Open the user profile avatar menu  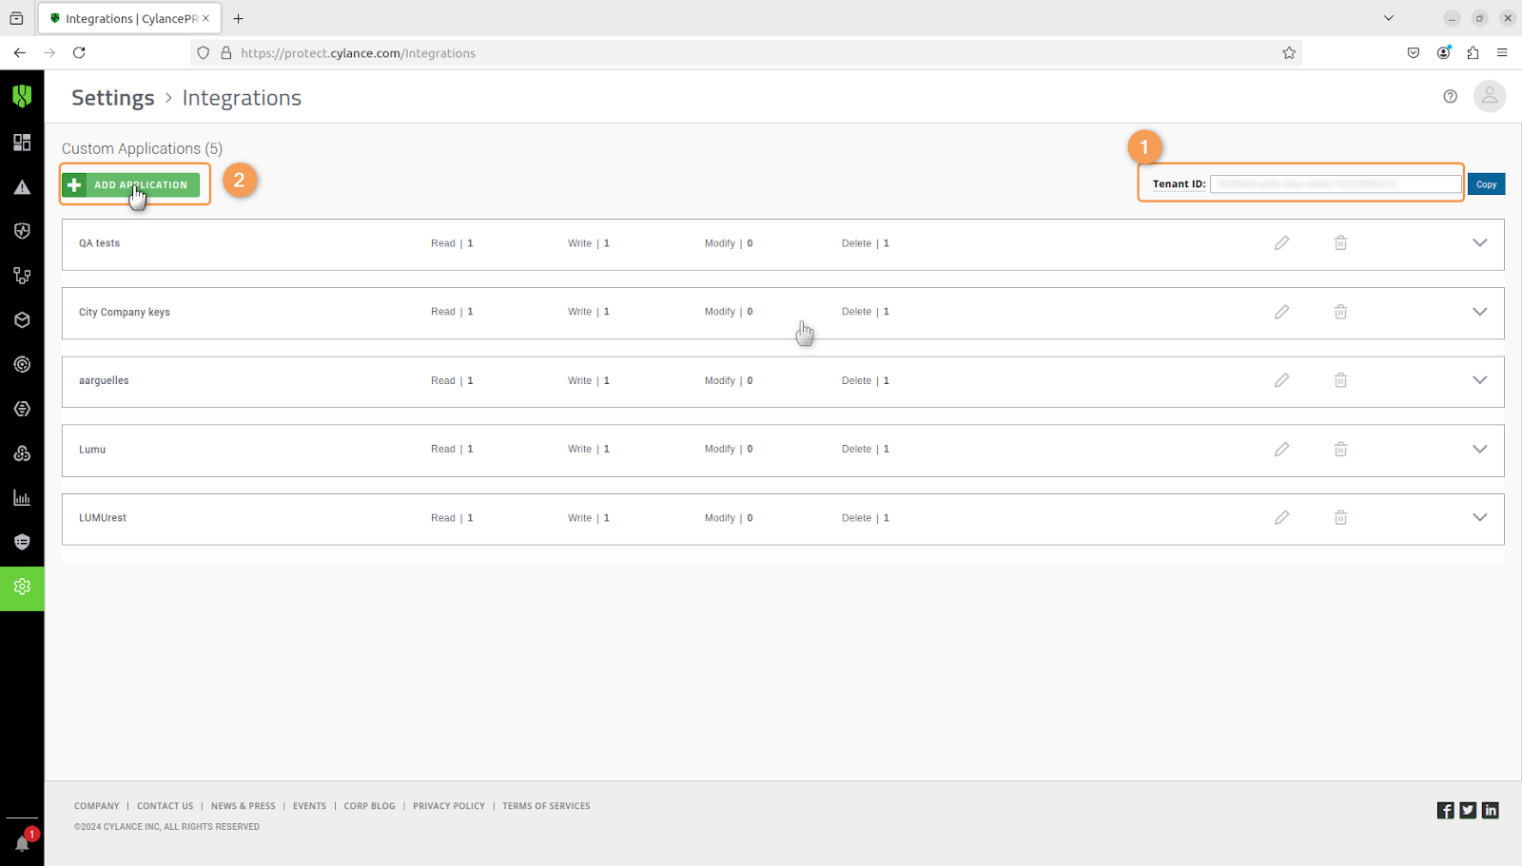click(x=1489, y=96)
